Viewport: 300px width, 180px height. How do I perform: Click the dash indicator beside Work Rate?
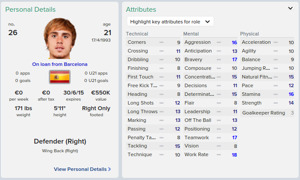pyautogui.click(x=219, y=154)
